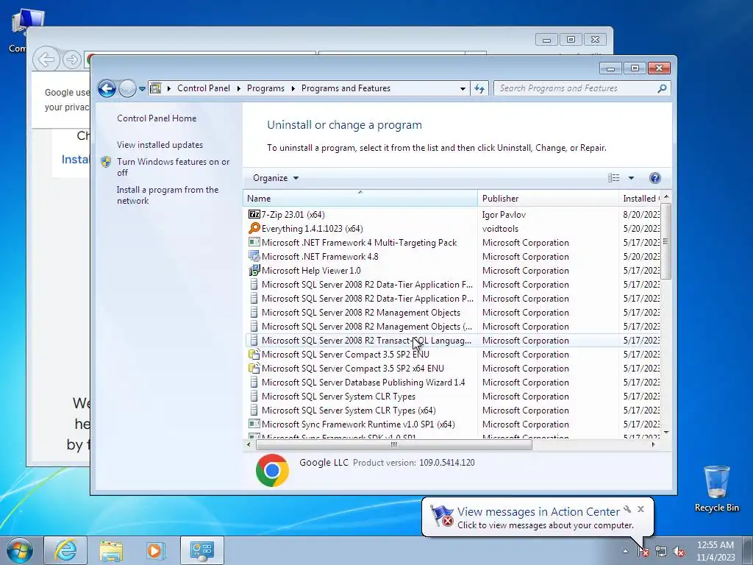Viewport: 753px width, 565px height.
Task: Click publisher voidtools cell
Action: pos(500,228)
